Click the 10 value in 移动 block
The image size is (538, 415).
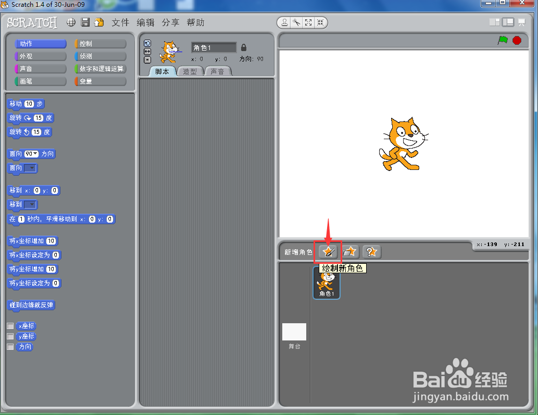pos(29,104)
